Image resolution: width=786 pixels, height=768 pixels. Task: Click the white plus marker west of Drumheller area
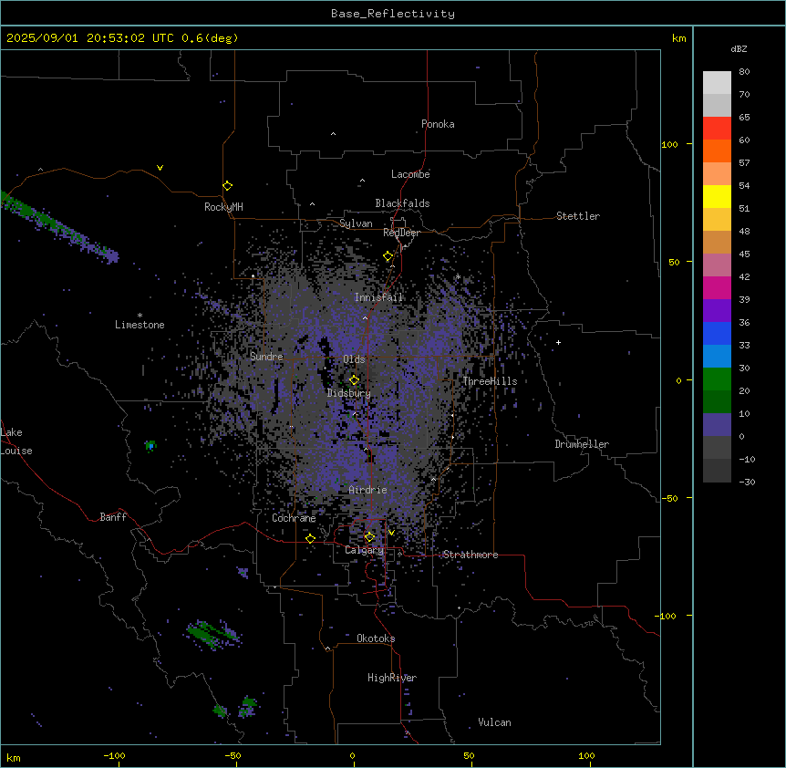pos(558,342)
